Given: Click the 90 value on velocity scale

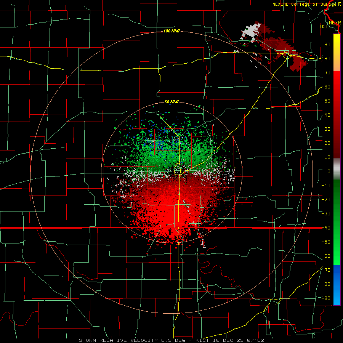Looking at the screenshot, I should coord(327,45).
